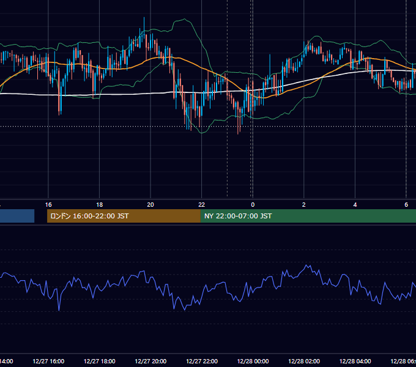Click the 12/27 18:00 time label
The height and width of the screenshot is (367, 416).
click(x=100, y=361)
